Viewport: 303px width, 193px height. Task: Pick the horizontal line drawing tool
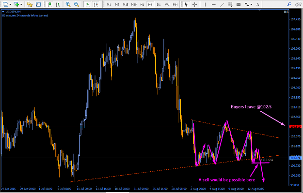(x=213, y=4)
